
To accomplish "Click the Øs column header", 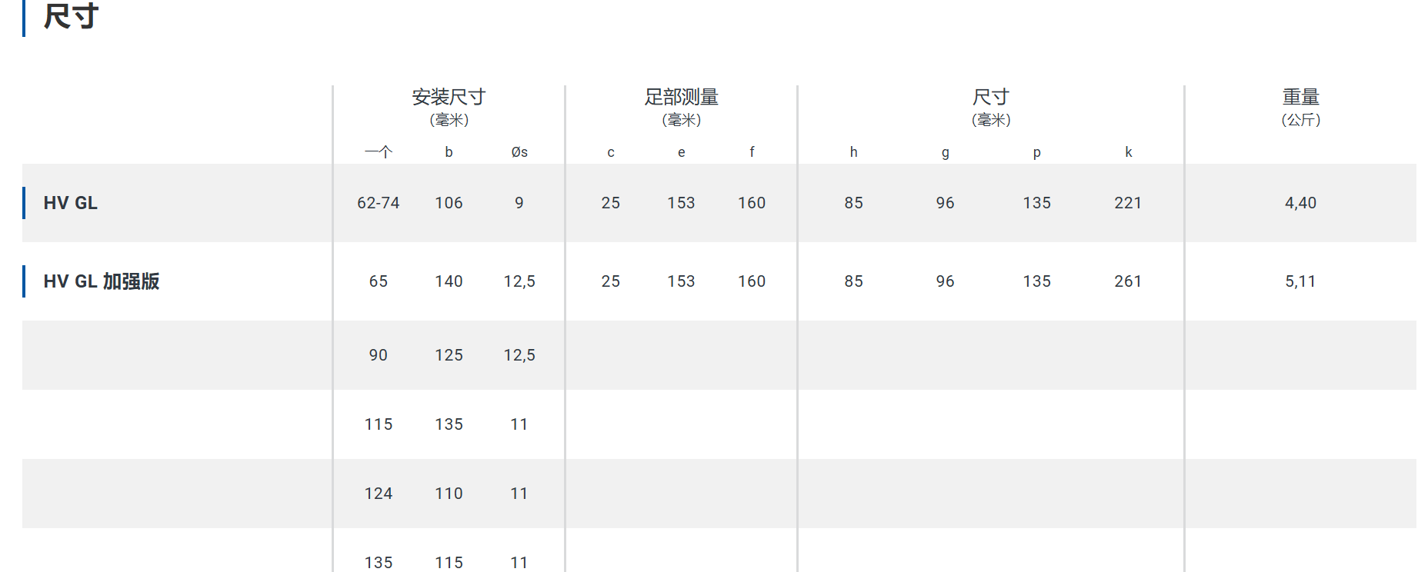I will pyautogui.click(x=519, y=152).
